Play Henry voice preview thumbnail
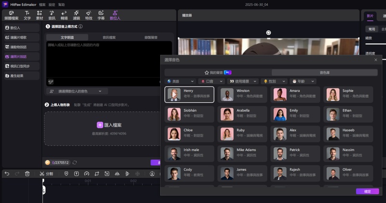This screenshot has height=203, width=386. (x=174, y=94)
